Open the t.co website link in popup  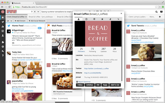93,73
